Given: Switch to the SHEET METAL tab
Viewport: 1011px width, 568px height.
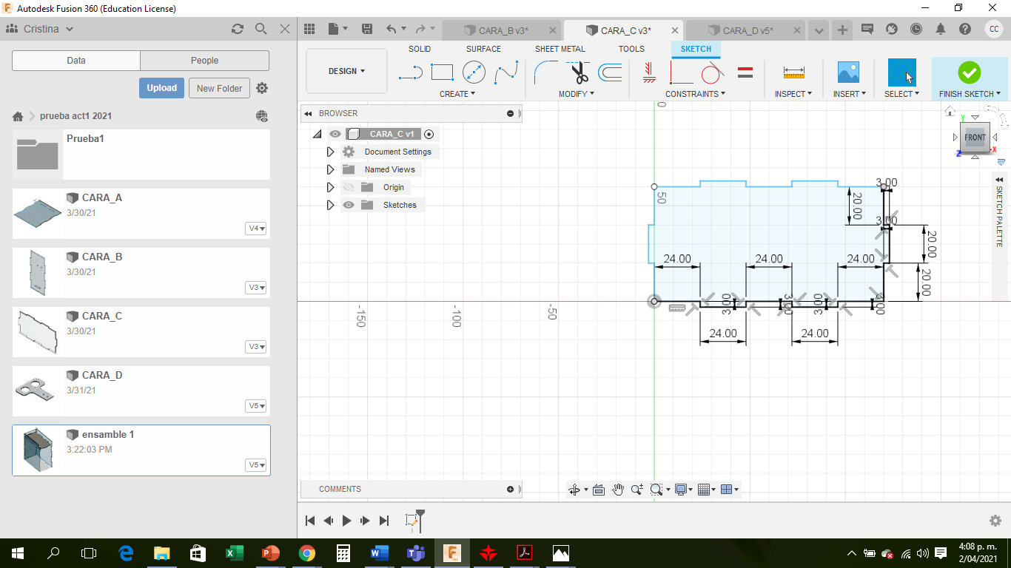Looking at the screenshot, I should pos(560,49).
